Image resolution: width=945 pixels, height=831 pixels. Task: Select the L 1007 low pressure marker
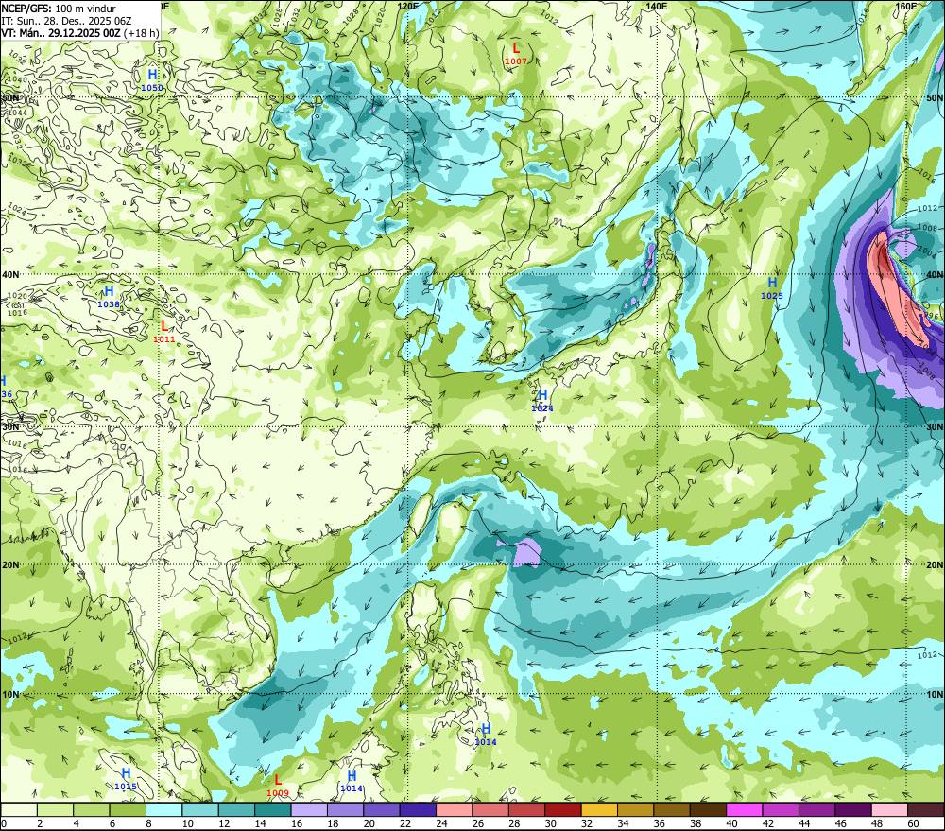click(516, 53)
